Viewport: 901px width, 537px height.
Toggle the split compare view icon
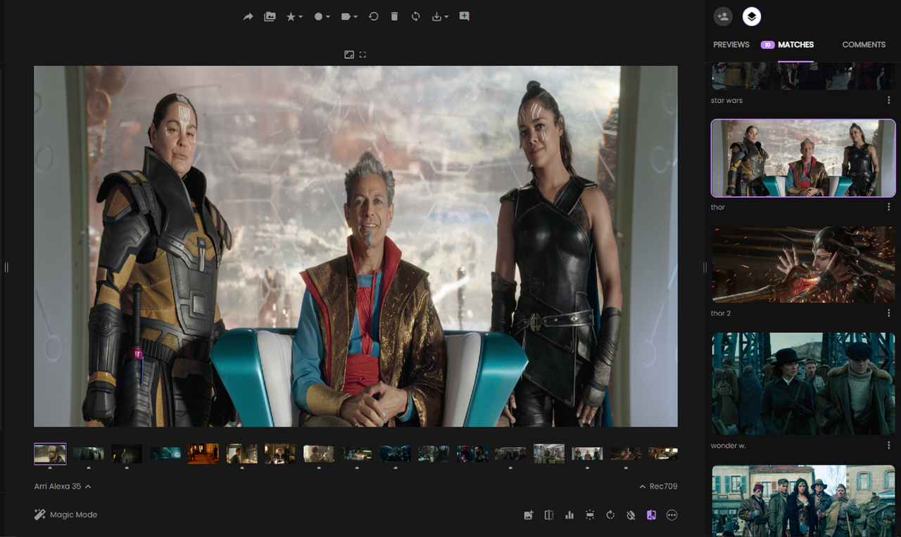tap(549, 515)
